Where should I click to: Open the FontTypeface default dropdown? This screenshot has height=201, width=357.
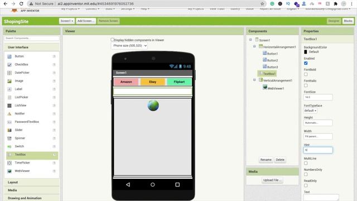pyautogui.click(x=310, y=111)
